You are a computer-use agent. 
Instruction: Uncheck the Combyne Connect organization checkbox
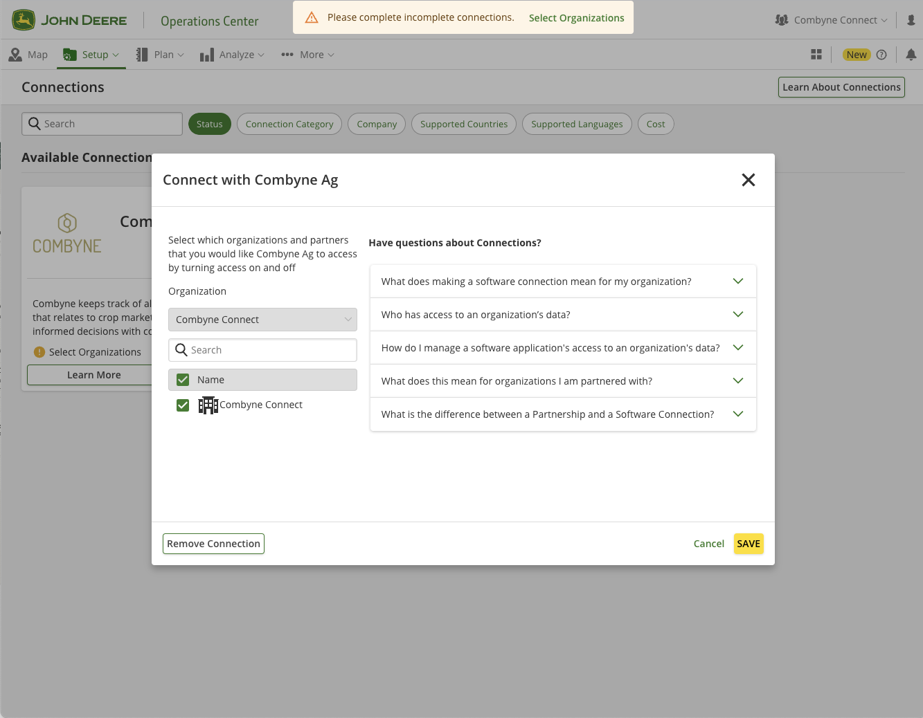(x=183, y=405)
